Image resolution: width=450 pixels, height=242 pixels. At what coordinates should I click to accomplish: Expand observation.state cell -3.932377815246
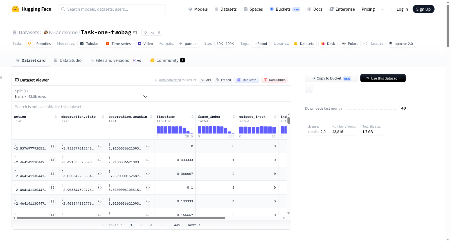(100, 146)
